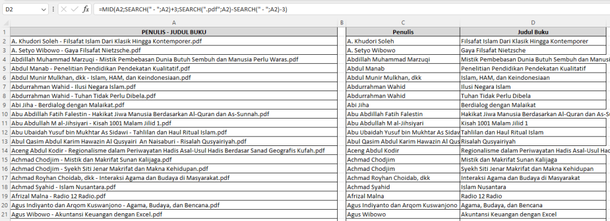Click the Afrizal Malna cell in column C
Image resolution: width=610 pixels, height=221 pixels.
point(403,196)
